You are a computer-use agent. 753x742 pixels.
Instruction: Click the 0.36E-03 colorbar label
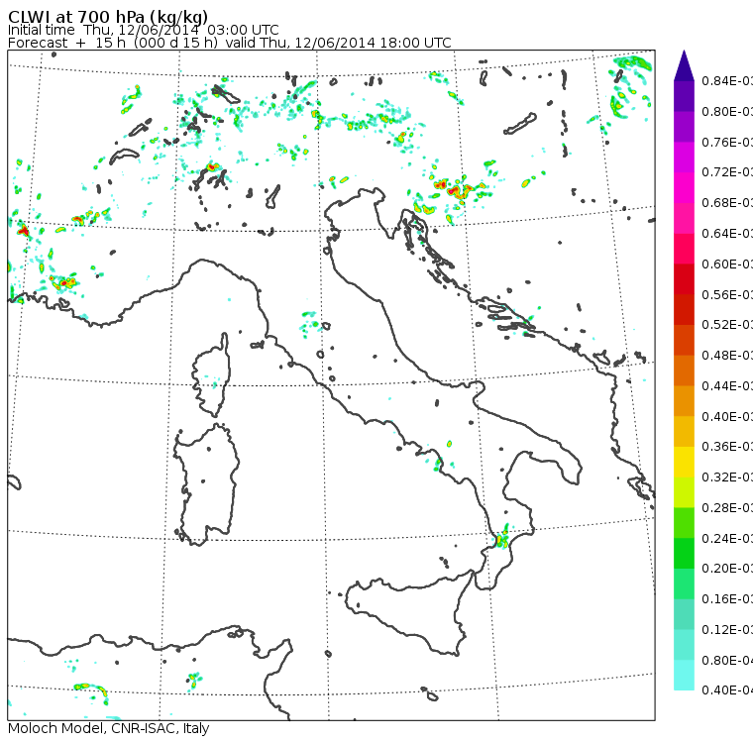[727, 447]
